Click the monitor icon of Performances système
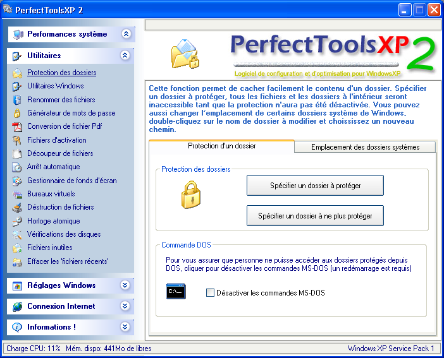This screenshot has height=358, width=444. pyautogui.click(x=18, y=35)
